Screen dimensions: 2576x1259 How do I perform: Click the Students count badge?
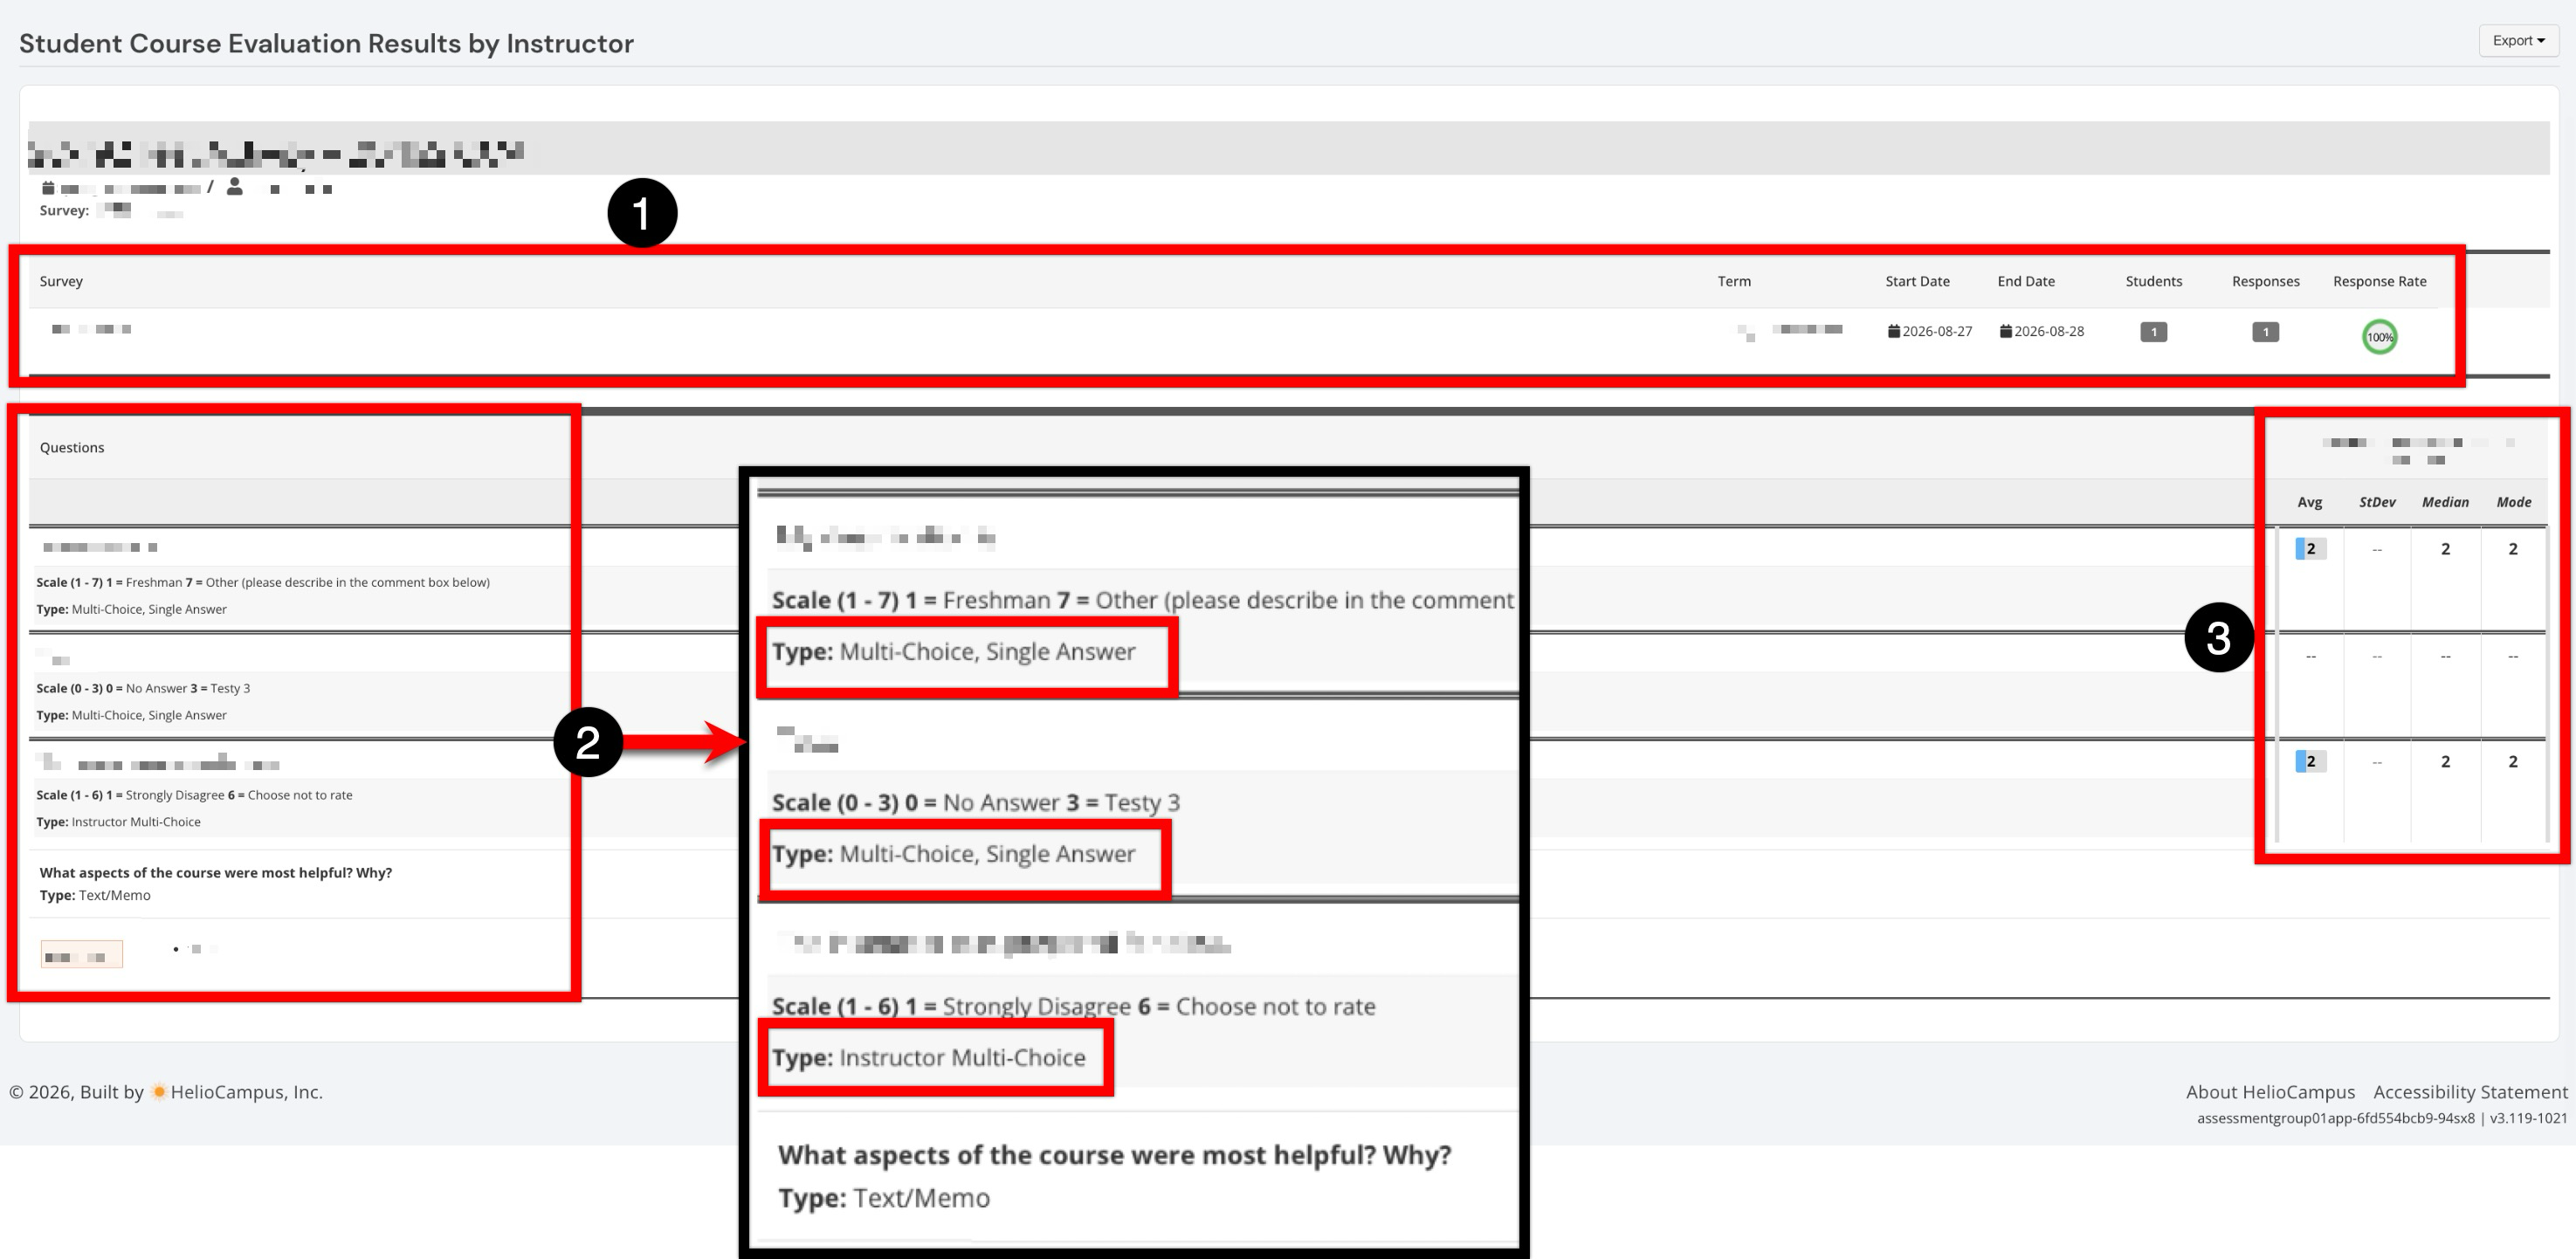tap(2153, 332)
